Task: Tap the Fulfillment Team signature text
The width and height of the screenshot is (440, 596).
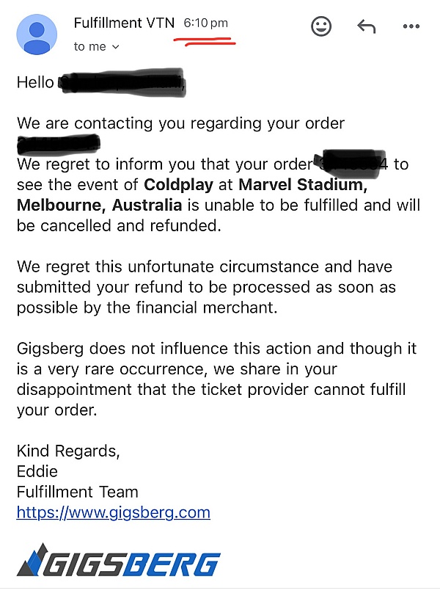Action: pyautogui.click(x=78, y=492)
